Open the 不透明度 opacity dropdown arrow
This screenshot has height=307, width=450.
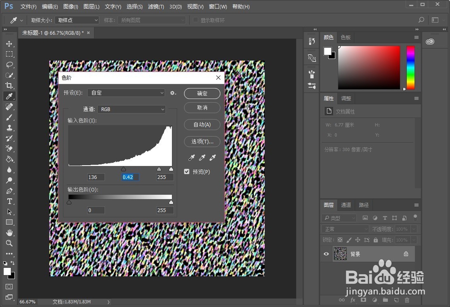414,229
